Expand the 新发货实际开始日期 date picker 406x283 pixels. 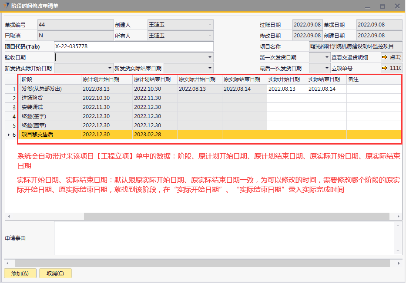[x=110, y=68]
